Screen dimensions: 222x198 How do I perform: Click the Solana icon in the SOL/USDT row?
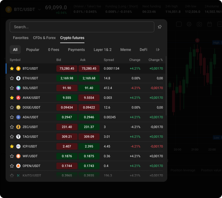pyautogui.click(x=18, y=88)
